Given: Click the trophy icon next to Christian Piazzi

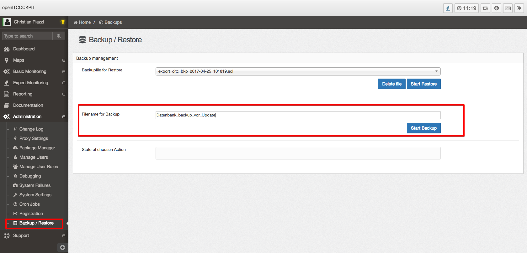Looking at the screenshot, I should [x=63, y=22].
